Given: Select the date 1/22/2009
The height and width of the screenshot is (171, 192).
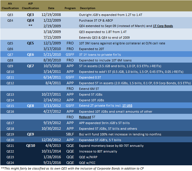Looking at the screenshot, I should (52, 20).
